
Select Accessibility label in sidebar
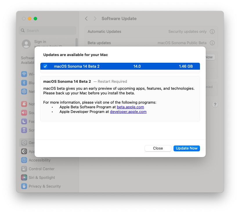(x=40, y=160)
